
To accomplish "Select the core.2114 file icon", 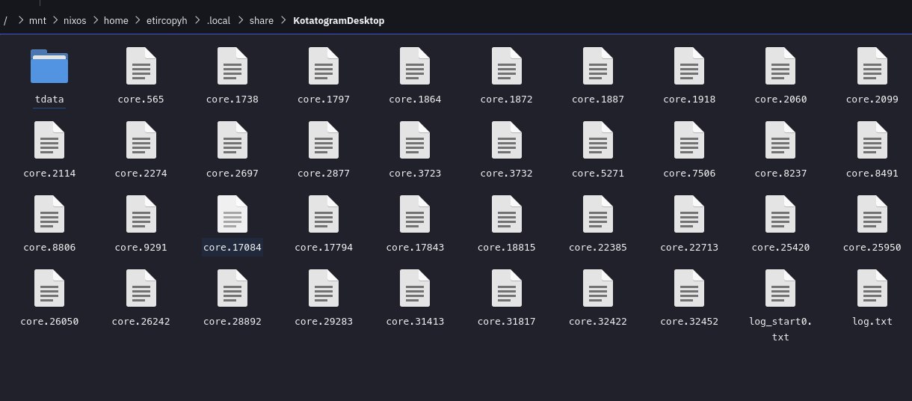I will 49,140.
